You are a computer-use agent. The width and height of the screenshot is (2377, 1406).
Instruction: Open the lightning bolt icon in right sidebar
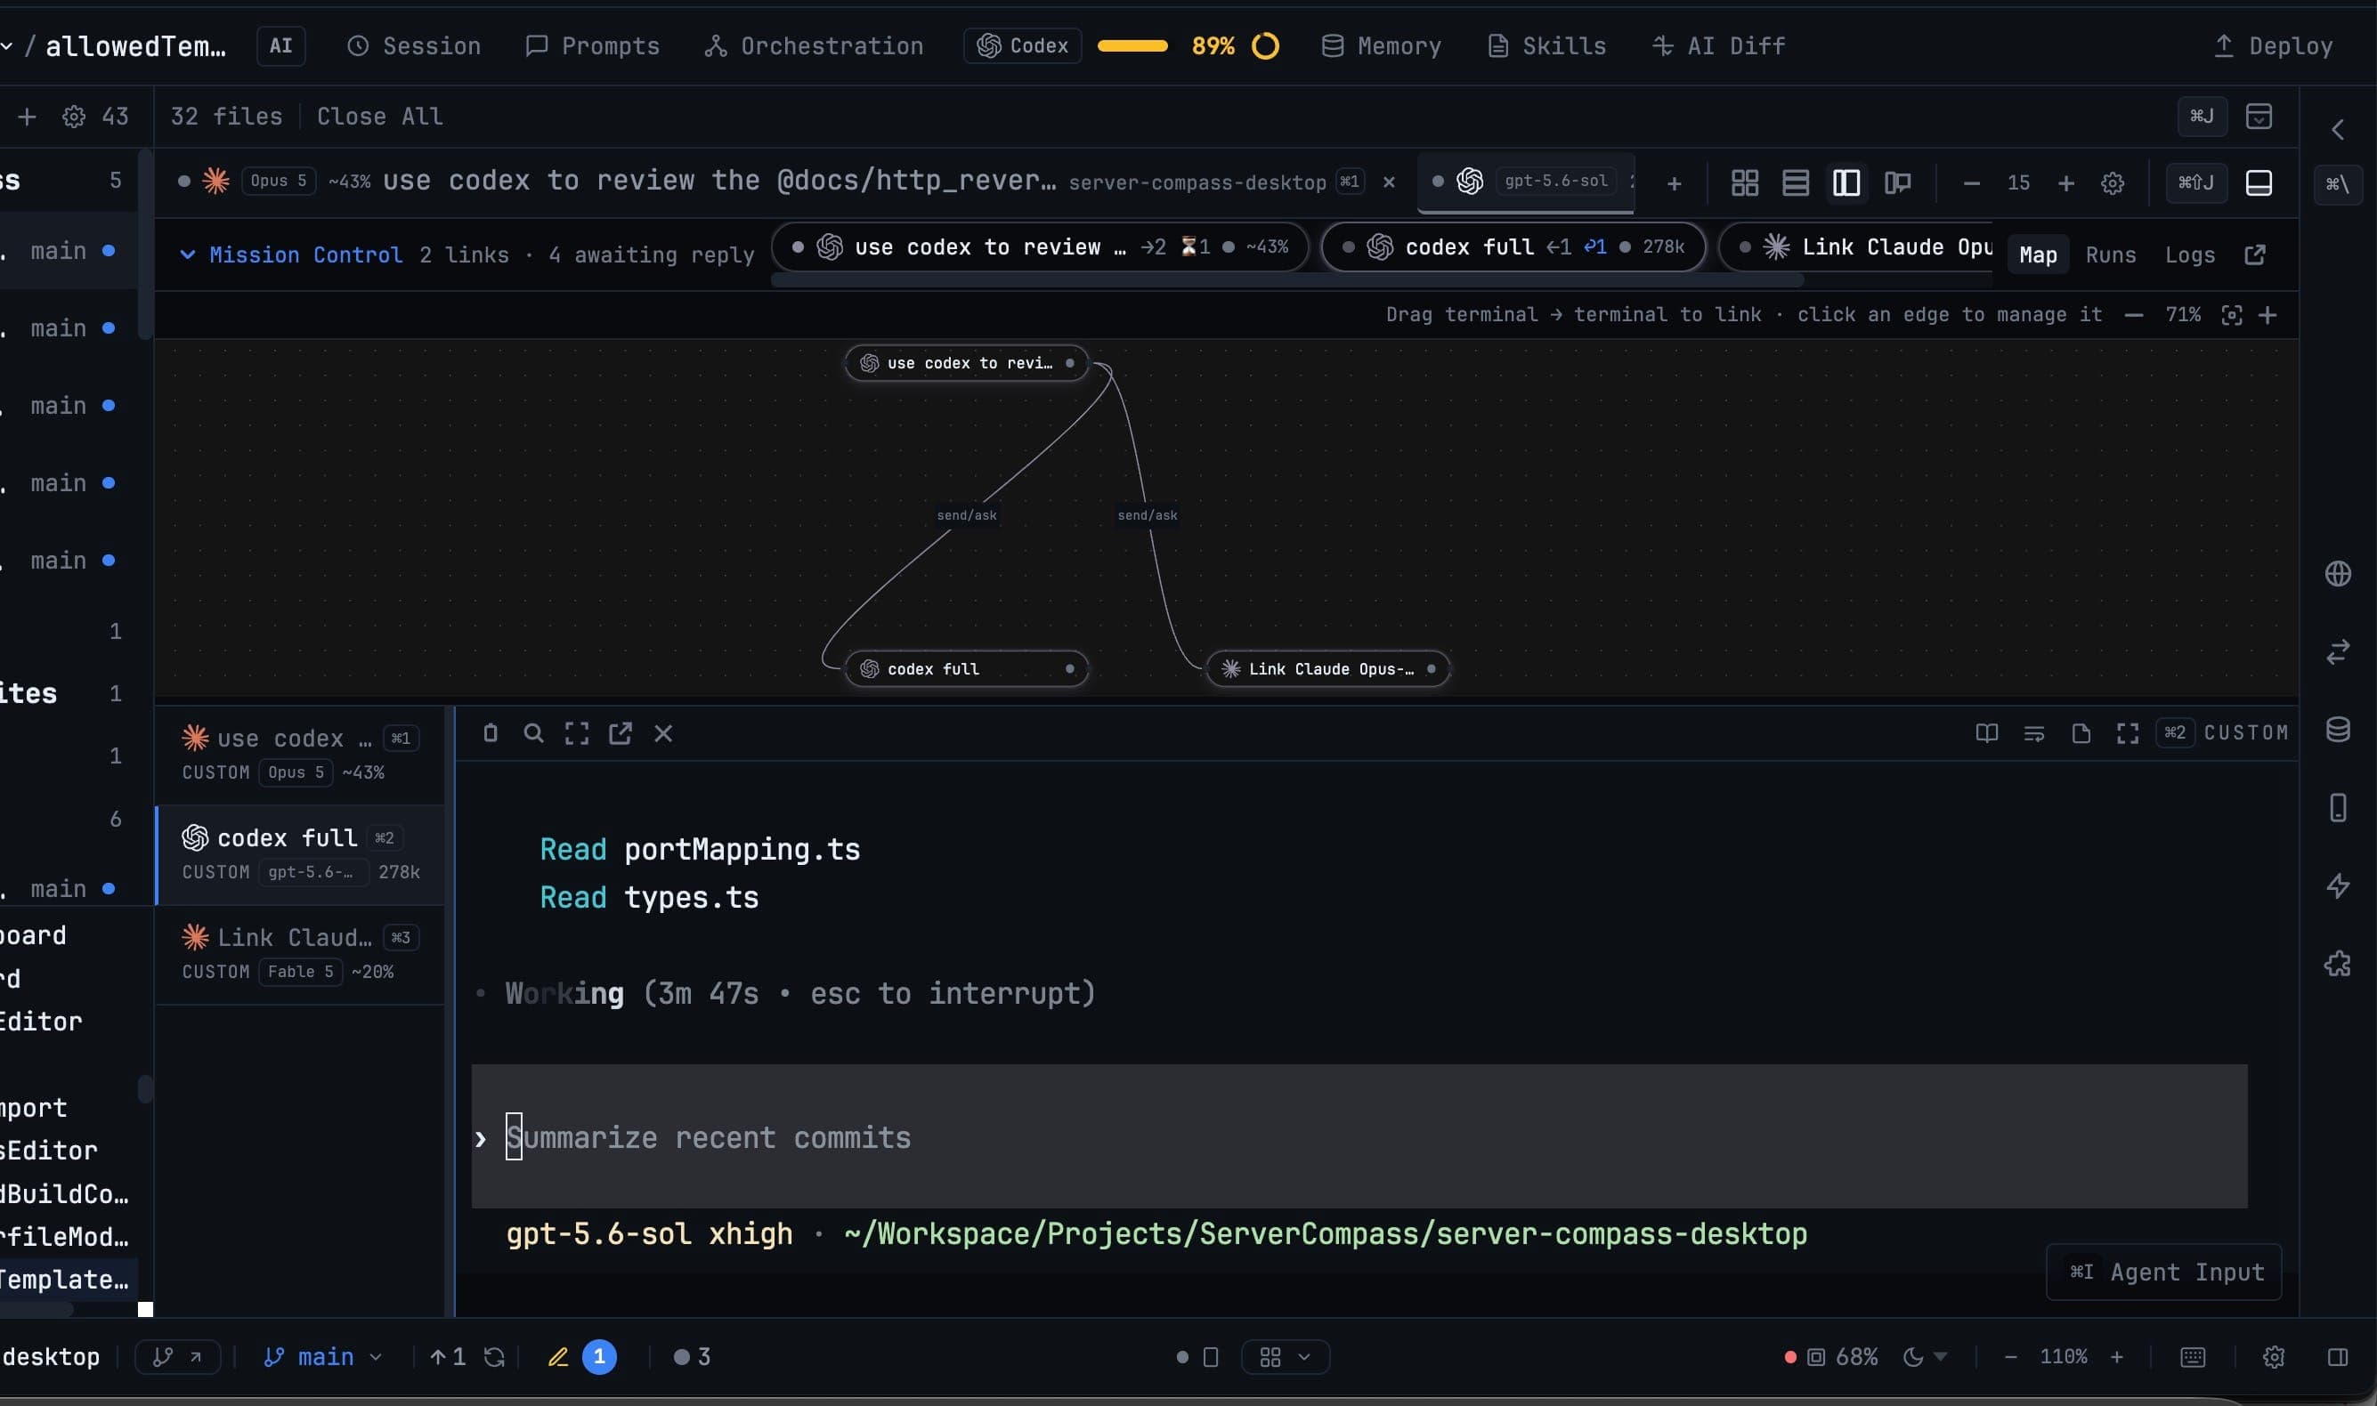point(2337,885)
